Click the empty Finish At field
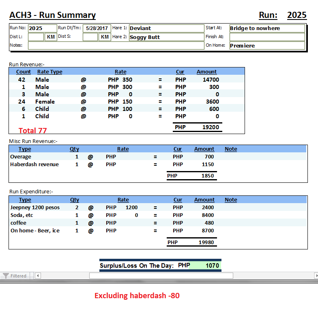 pyautogui.click(x=267, y=37)
